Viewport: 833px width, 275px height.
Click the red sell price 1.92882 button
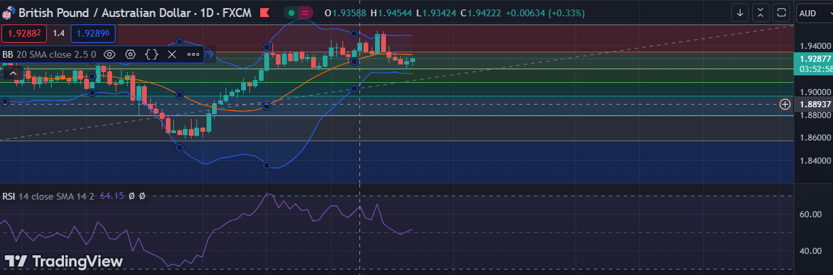point(24,33)
